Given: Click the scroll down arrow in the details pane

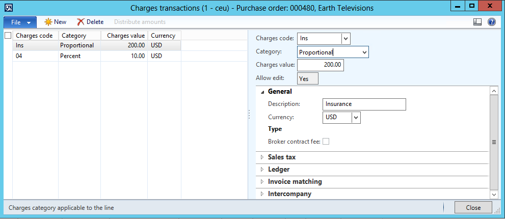Looking at the screenshot, I should (x=493, y=195).
